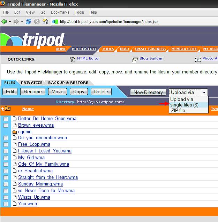Switch to the PRIVATIZE tab
Image resolution: width=218 pixels, height=222 pixels.
32,82
